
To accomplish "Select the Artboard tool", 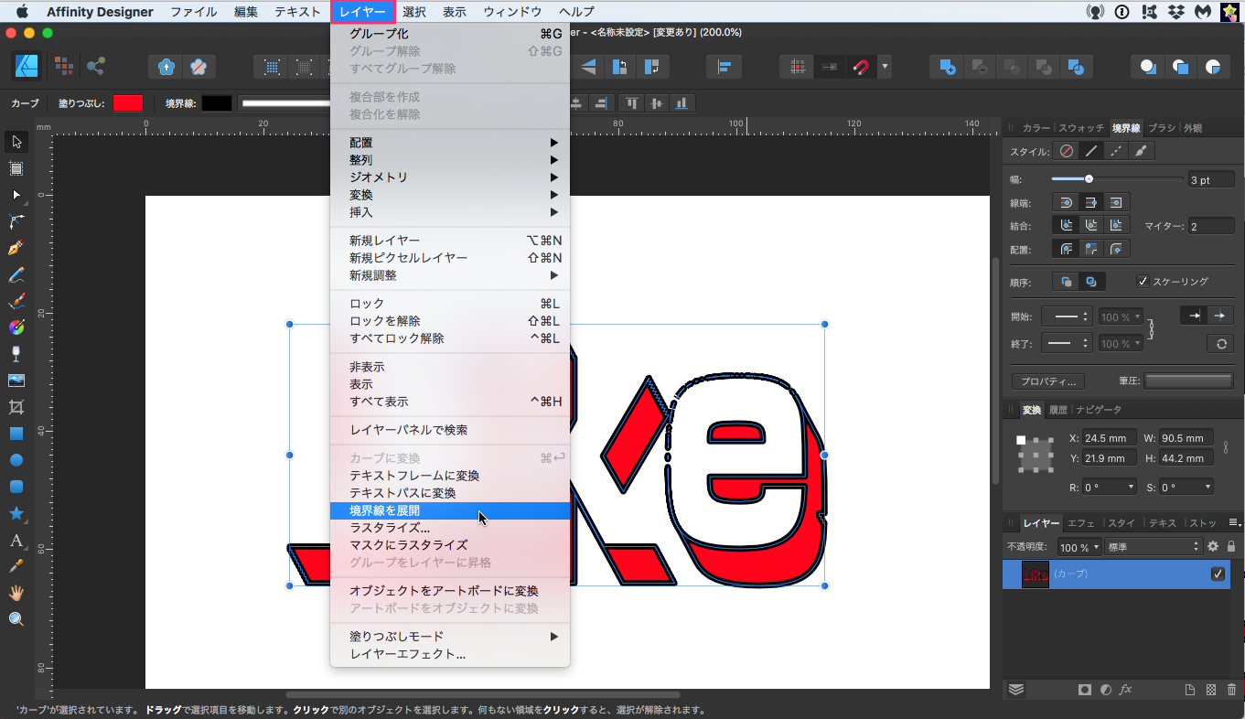I will coord(16,168).
